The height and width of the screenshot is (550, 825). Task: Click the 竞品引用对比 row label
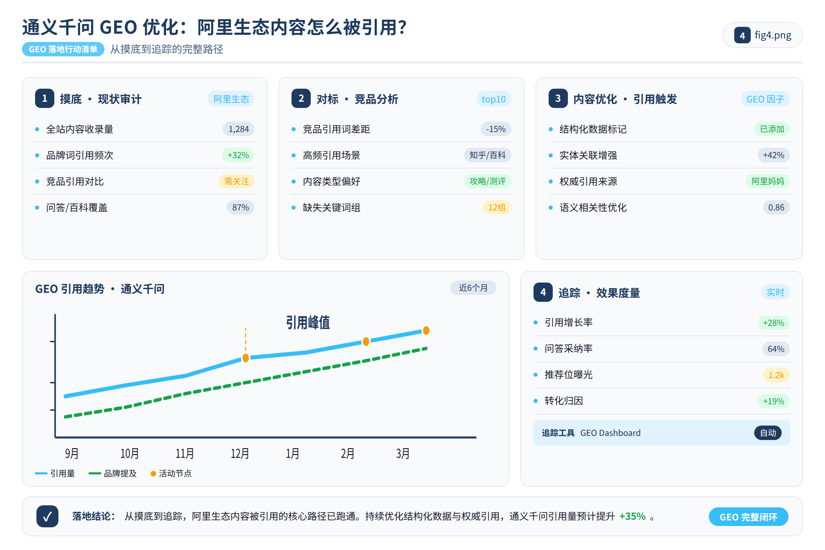click(75, 181)
